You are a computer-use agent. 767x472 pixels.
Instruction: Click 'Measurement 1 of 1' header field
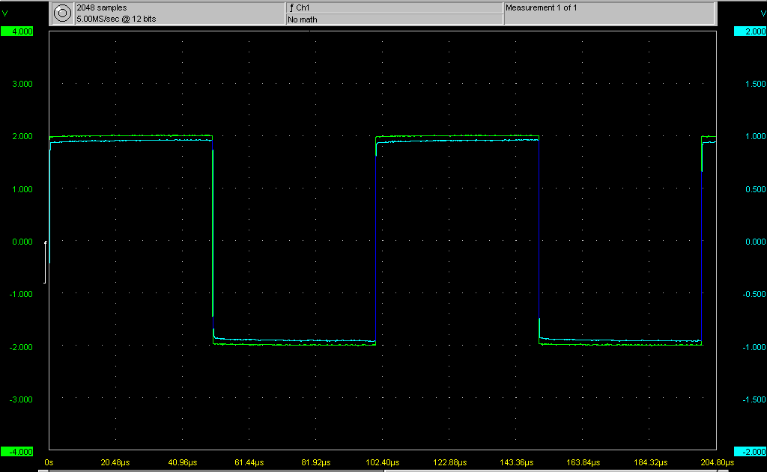[609, 13]
